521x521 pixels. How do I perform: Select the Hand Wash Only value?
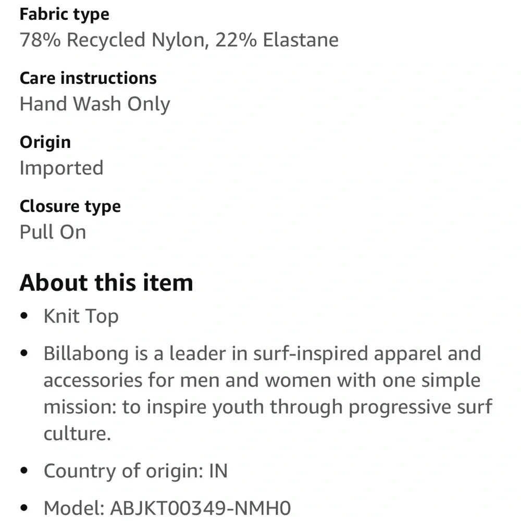(x=95, y=104)
